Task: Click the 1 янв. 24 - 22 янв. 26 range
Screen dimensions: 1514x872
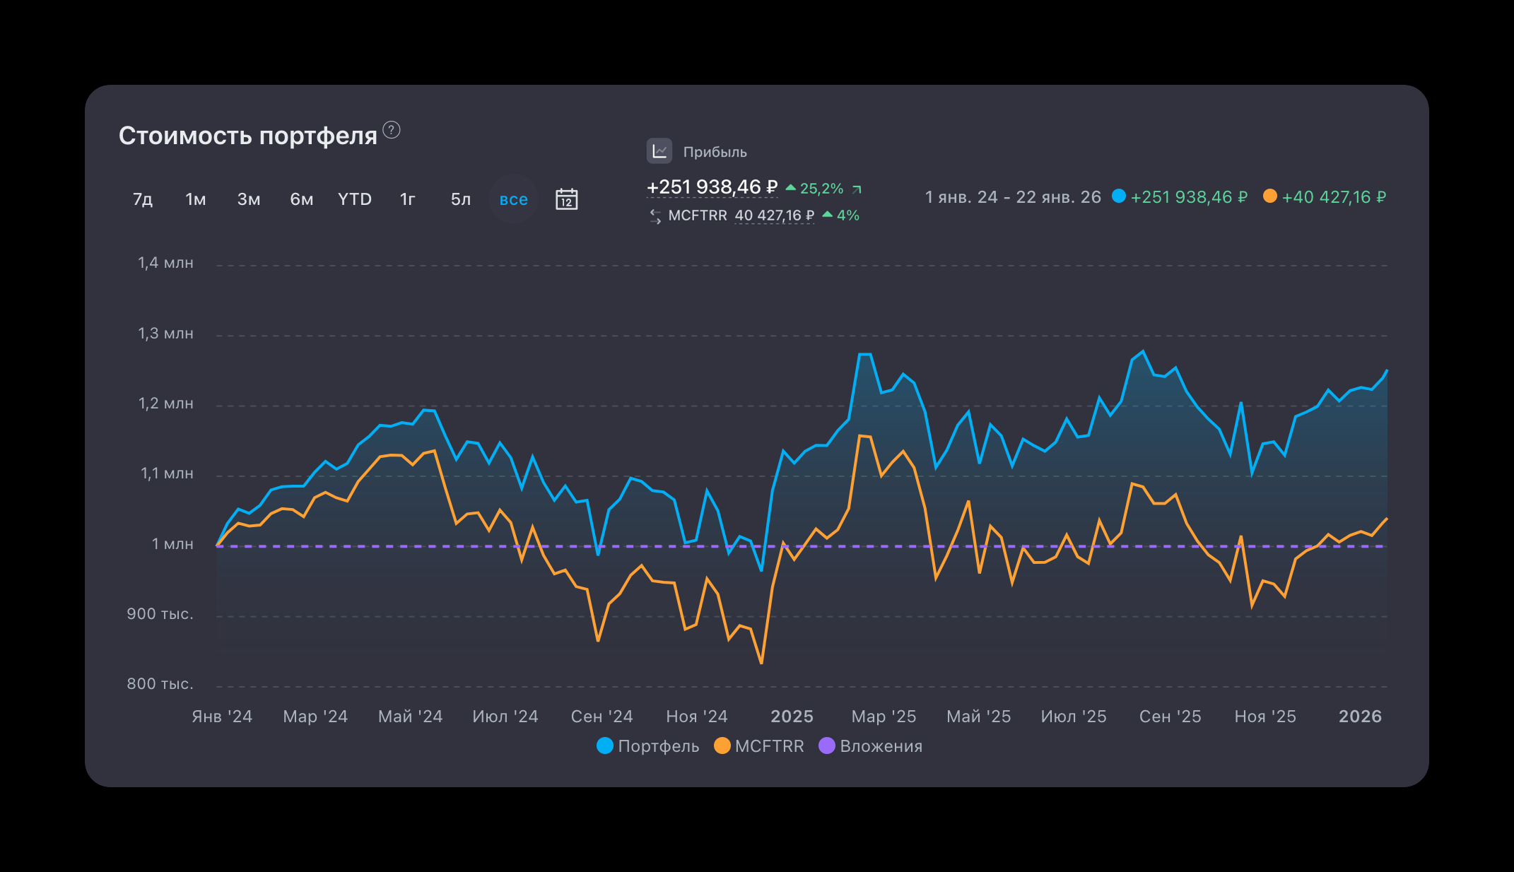Action: (1012, 197)
